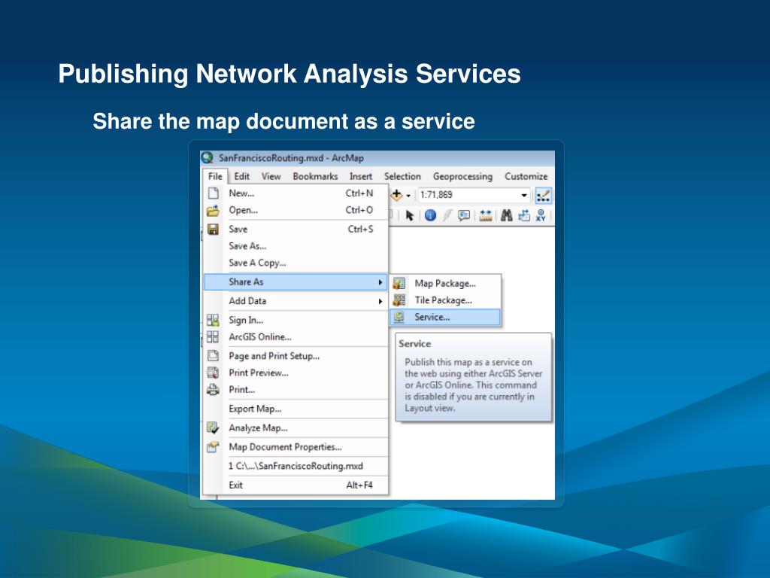Expand the Share As submenu
The image size is (770, 578).
pos(296,282)
